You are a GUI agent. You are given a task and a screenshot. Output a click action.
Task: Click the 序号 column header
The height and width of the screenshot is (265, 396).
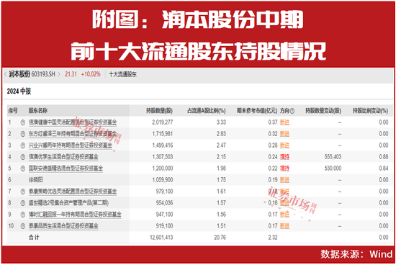(13, 111)
